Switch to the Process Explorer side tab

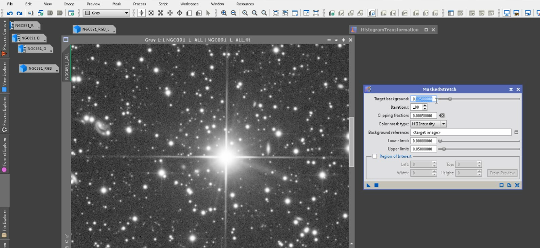(4, 114)
